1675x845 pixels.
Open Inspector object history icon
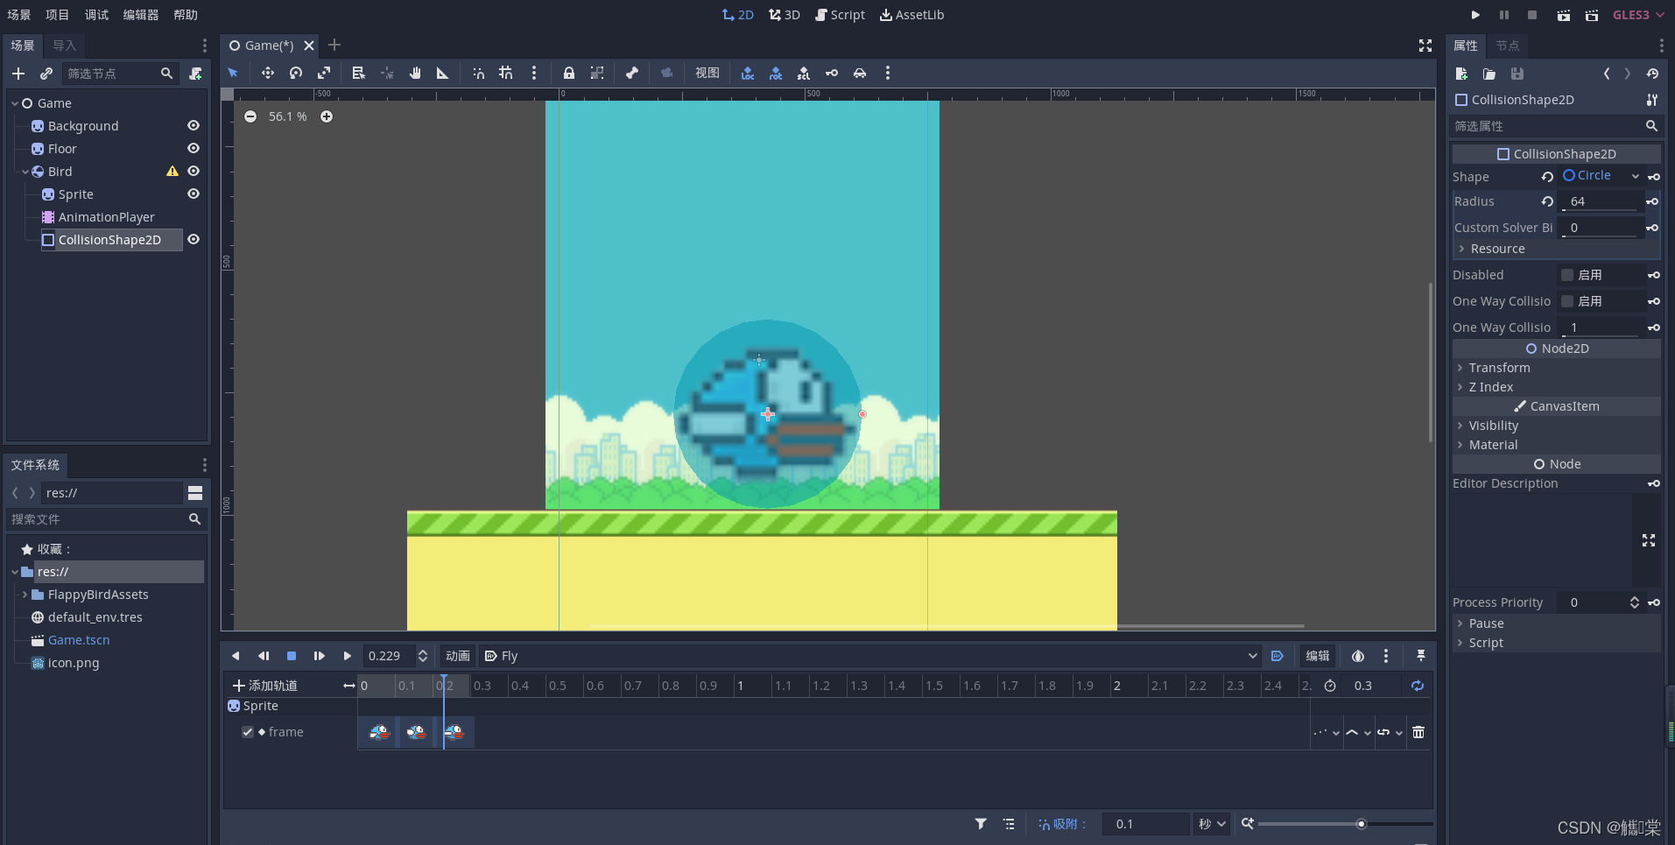[x=1652, y=74]
